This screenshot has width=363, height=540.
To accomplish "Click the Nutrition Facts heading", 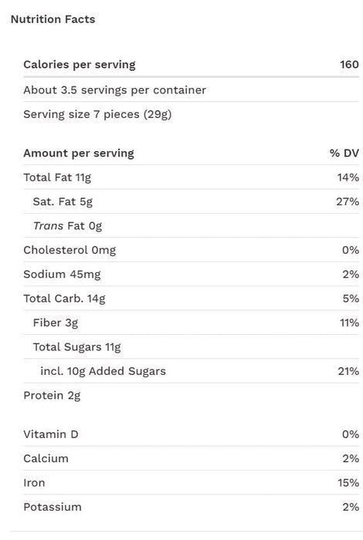I will (x=53, y=19).
